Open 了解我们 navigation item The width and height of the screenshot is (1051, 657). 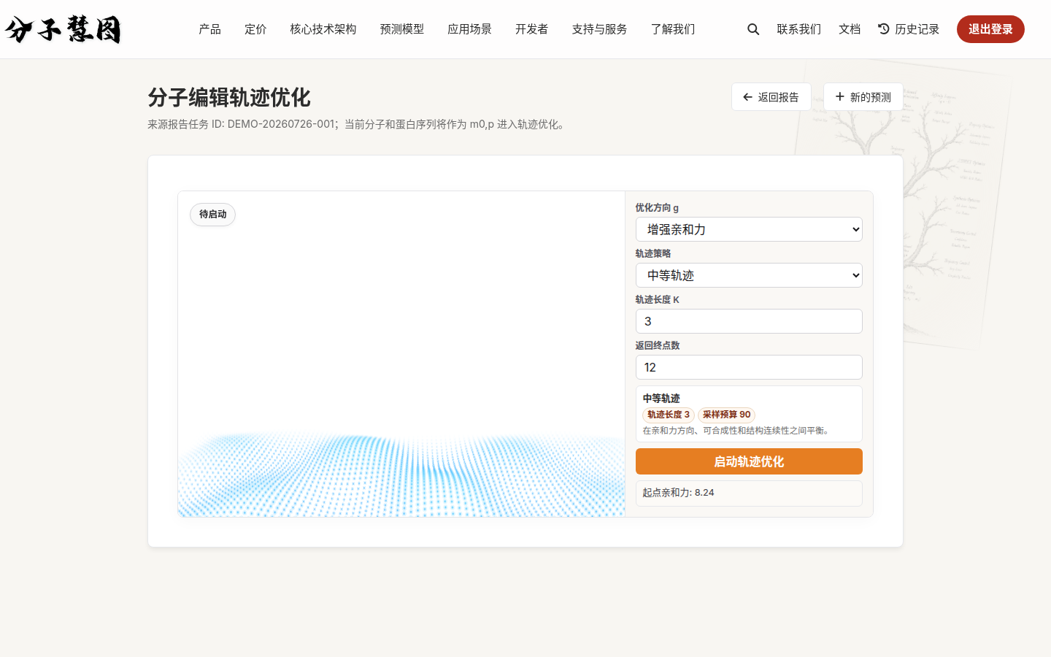[x=673, y=29]
